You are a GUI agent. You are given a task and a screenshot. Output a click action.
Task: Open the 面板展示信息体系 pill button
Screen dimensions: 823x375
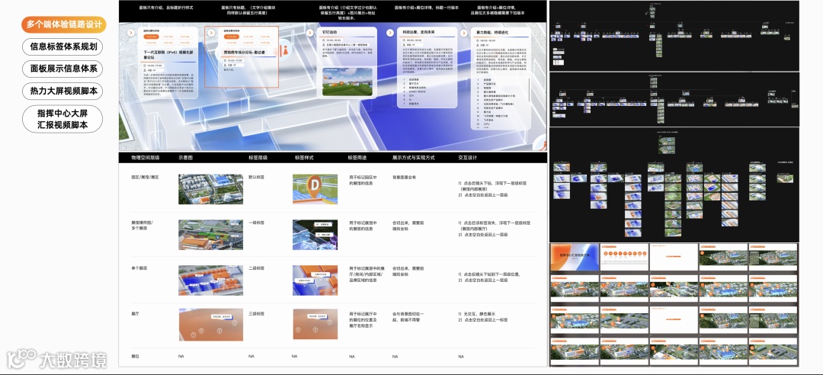tap(62, 69)
